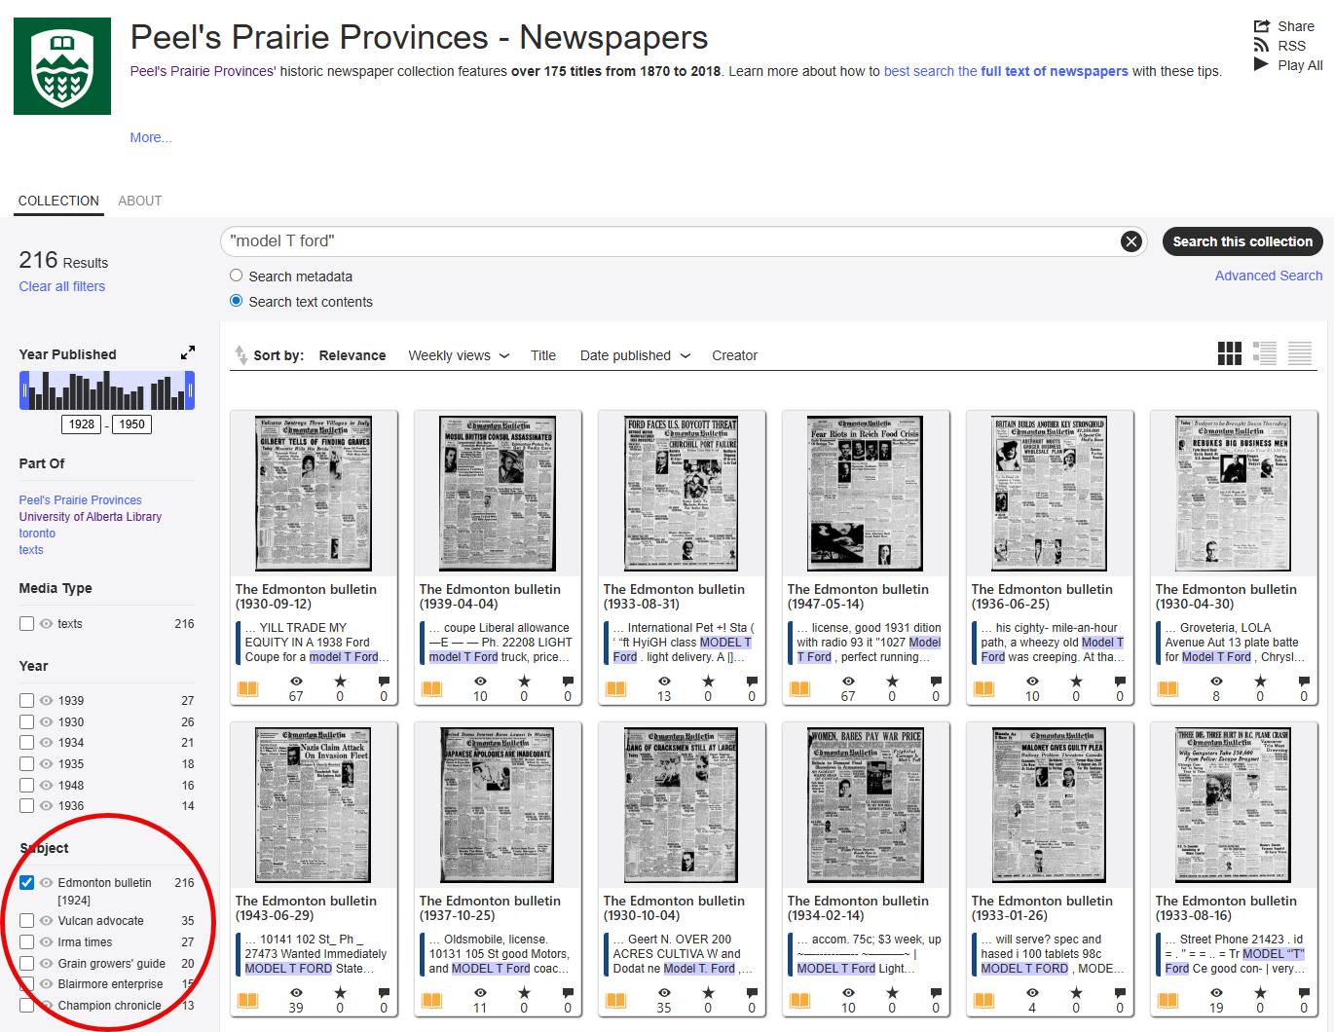The height and width of the screenshot is (1032, 1334).
Task: Open Edmonton bulletin 1930-09-12 thumbnail
Action: (x=314, y=494)
